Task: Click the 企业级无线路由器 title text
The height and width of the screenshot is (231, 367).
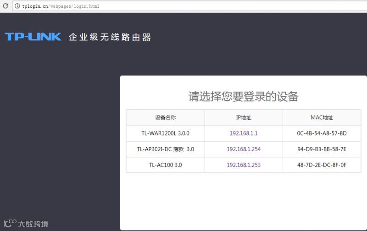Action: pyautogui.click(x=110, y=37)
